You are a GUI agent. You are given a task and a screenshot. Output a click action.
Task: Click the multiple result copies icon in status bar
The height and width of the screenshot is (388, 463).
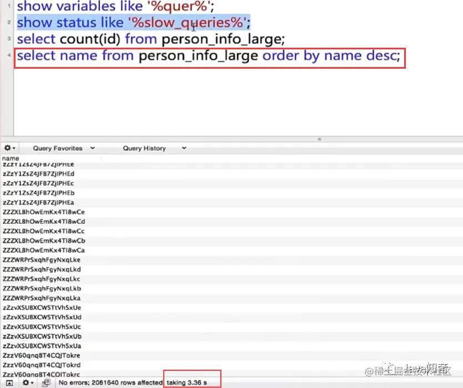[46, 382]
